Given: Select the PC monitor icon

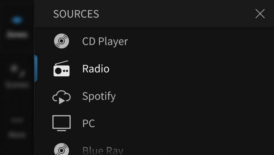Looking at the screenshot, I should click(x=61, y=123).
